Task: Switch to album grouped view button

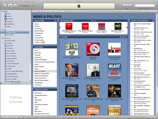Action: (127, 5)
